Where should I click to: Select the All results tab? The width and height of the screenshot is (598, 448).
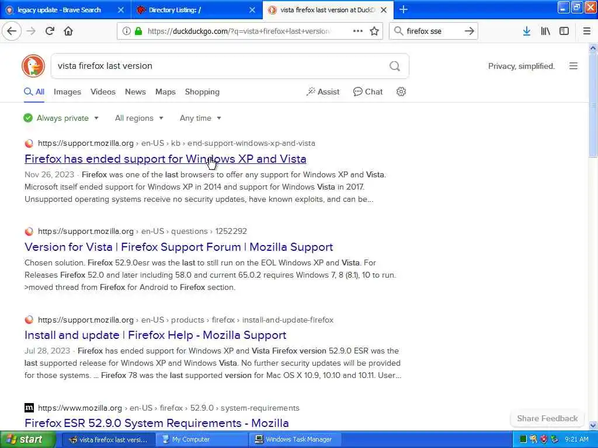[x=34, y=92]
